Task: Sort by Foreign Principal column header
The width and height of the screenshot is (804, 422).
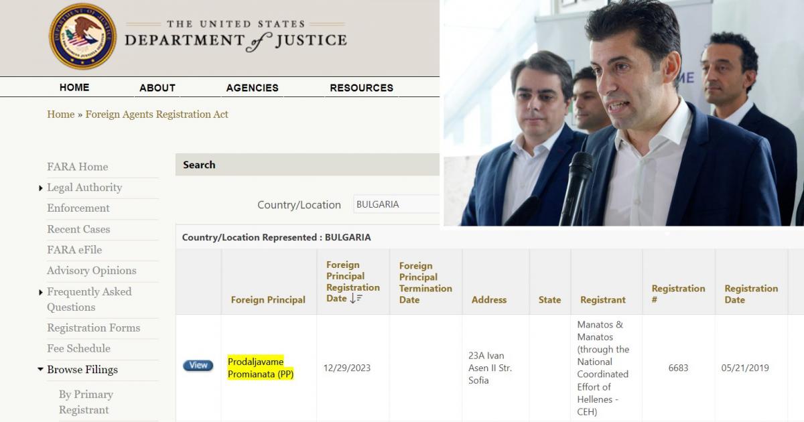Action: click(268, 299)
